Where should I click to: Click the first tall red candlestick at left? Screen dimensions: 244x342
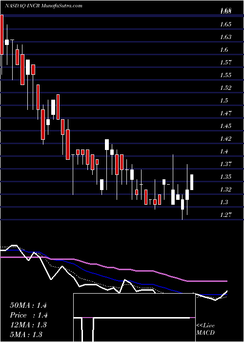tap(2, 35)
